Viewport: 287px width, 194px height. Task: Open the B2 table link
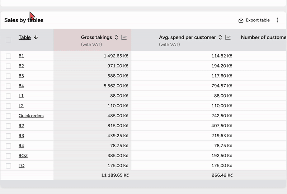coord(21,66)
